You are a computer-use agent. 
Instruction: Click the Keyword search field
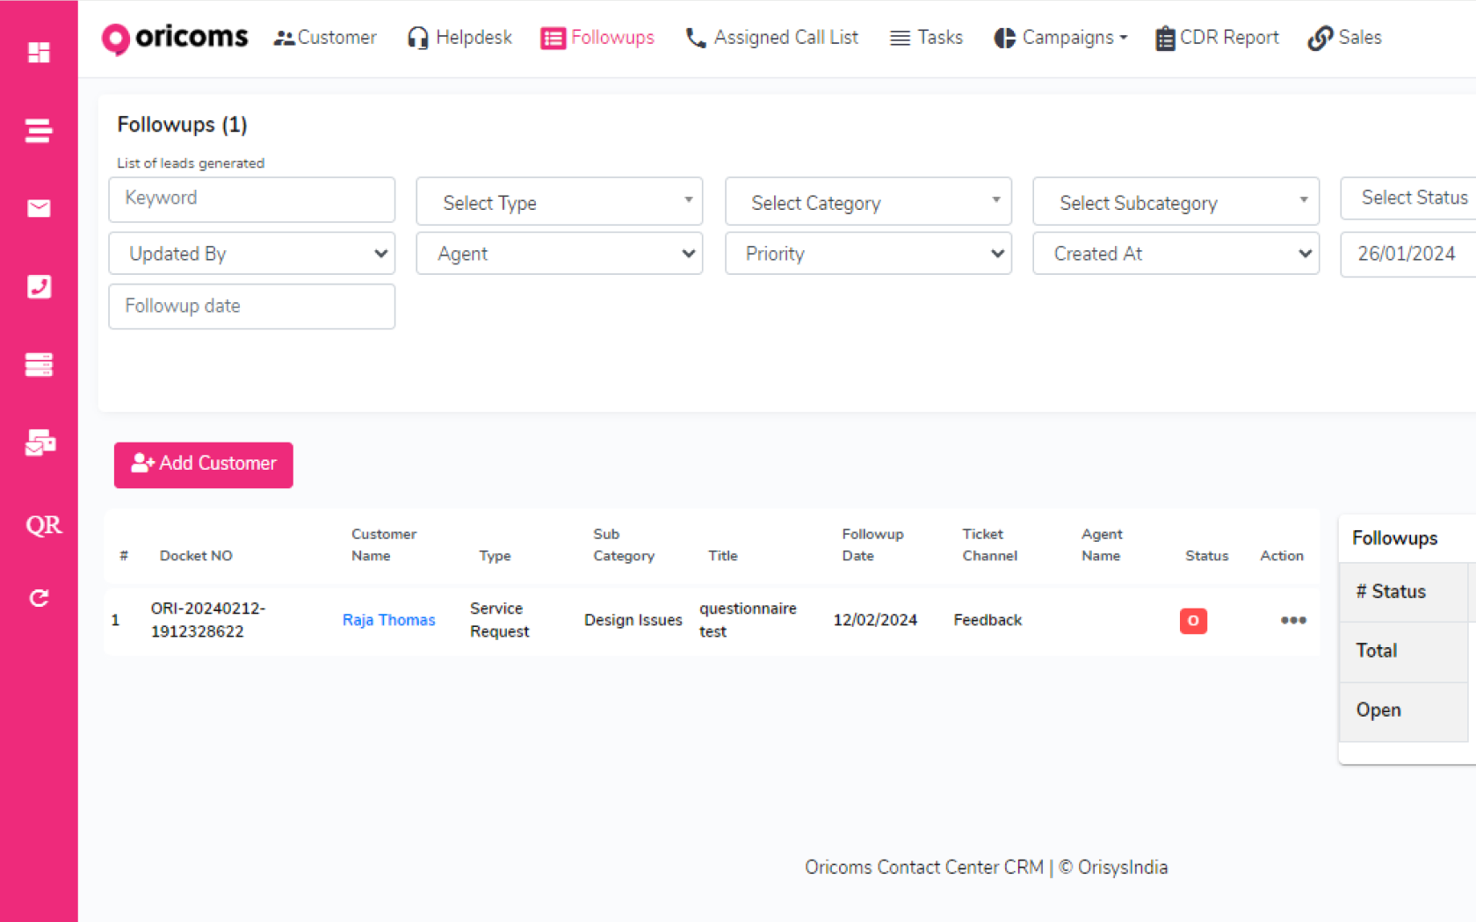pos(251,198)
